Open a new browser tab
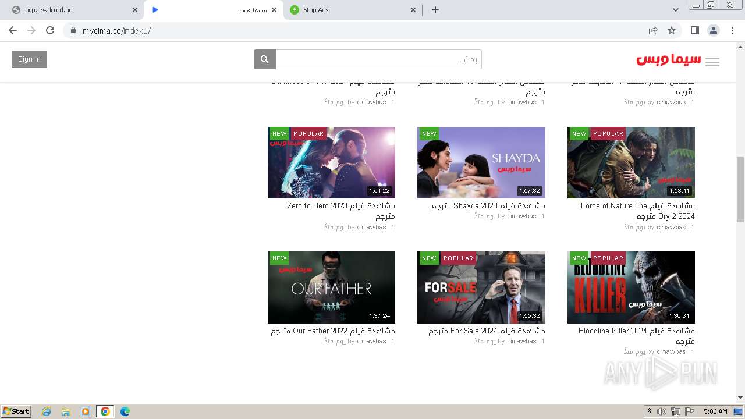This screenshot has width=745, height=419. (435, 10)
